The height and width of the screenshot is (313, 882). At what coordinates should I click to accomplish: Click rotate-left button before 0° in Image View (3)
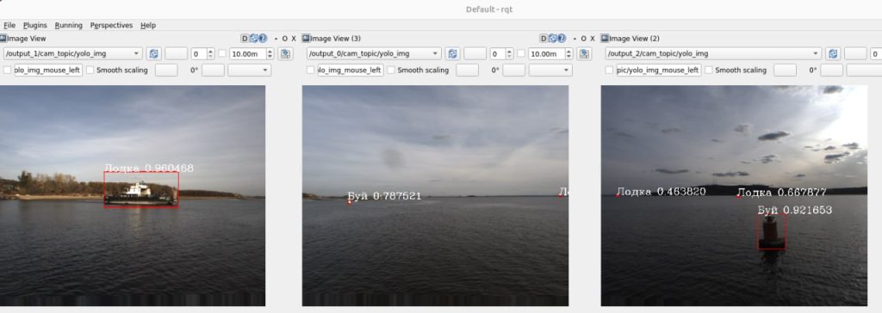(x=467, y=71)
